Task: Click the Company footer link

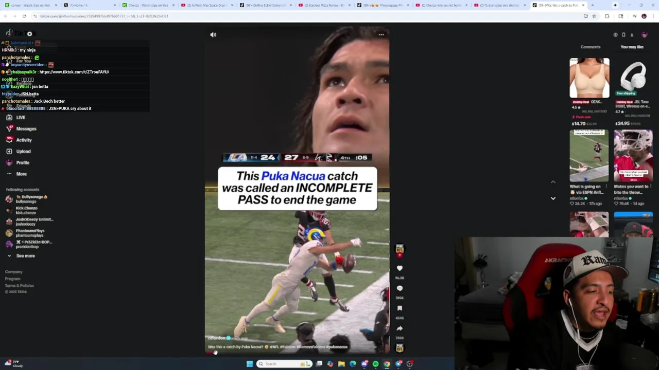Action: 14,272
